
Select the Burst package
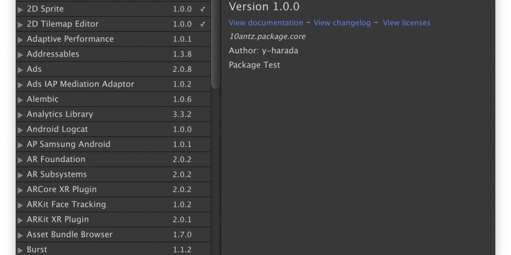[x=37, y=249]
